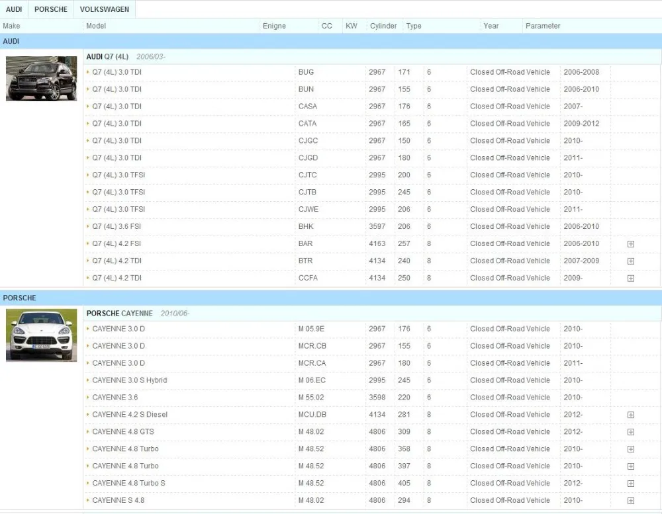Open the Audi Q7 car thumbnail

[41, 79]
